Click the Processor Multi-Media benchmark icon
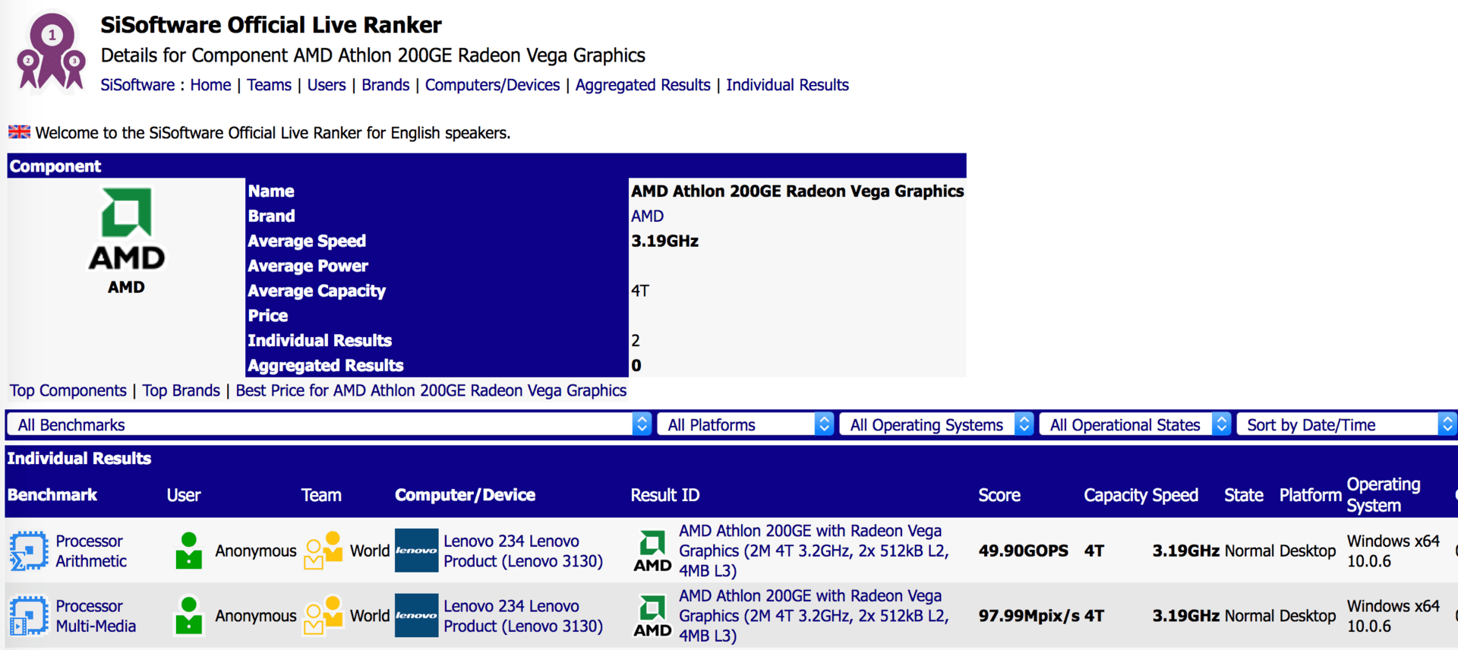Image resolution: width=1458 pixels, height=650 pixels. tap(29, 616)
